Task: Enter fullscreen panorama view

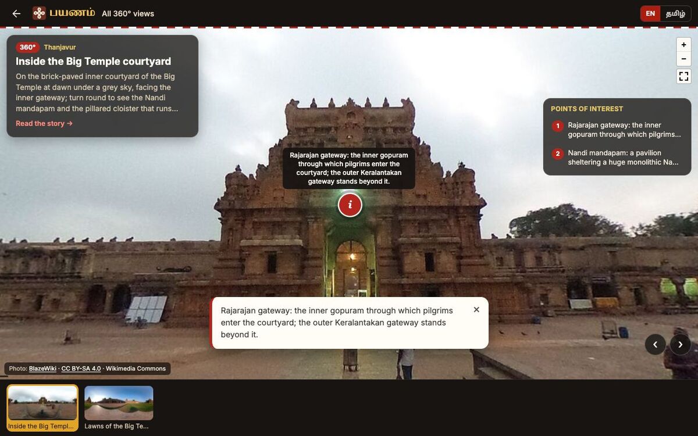Action: 683,76
